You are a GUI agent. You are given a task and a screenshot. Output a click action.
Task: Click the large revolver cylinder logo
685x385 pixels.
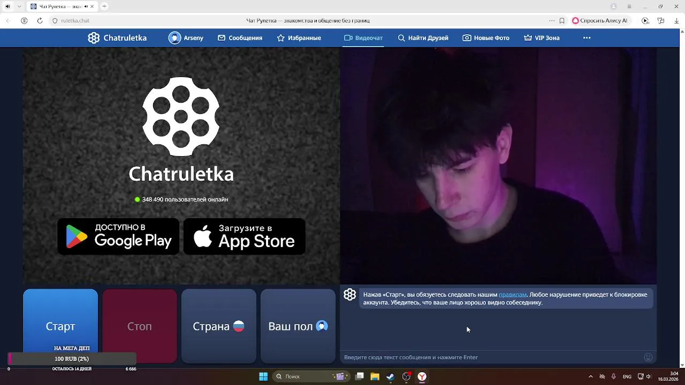181,117
